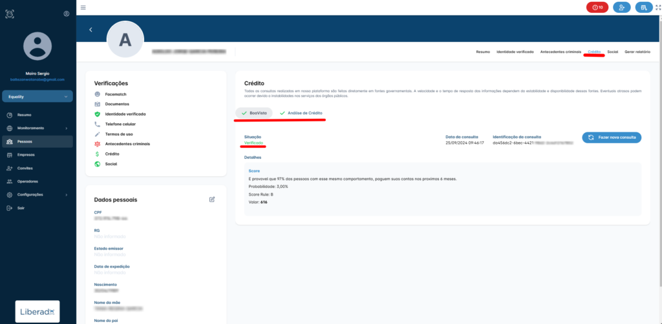Open Operadores in the sidebar

pos(37,181)
